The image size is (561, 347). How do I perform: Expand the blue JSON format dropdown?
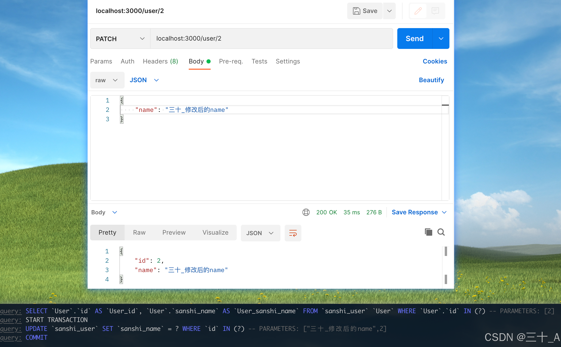pyautogui.click(x=144, y=80)
